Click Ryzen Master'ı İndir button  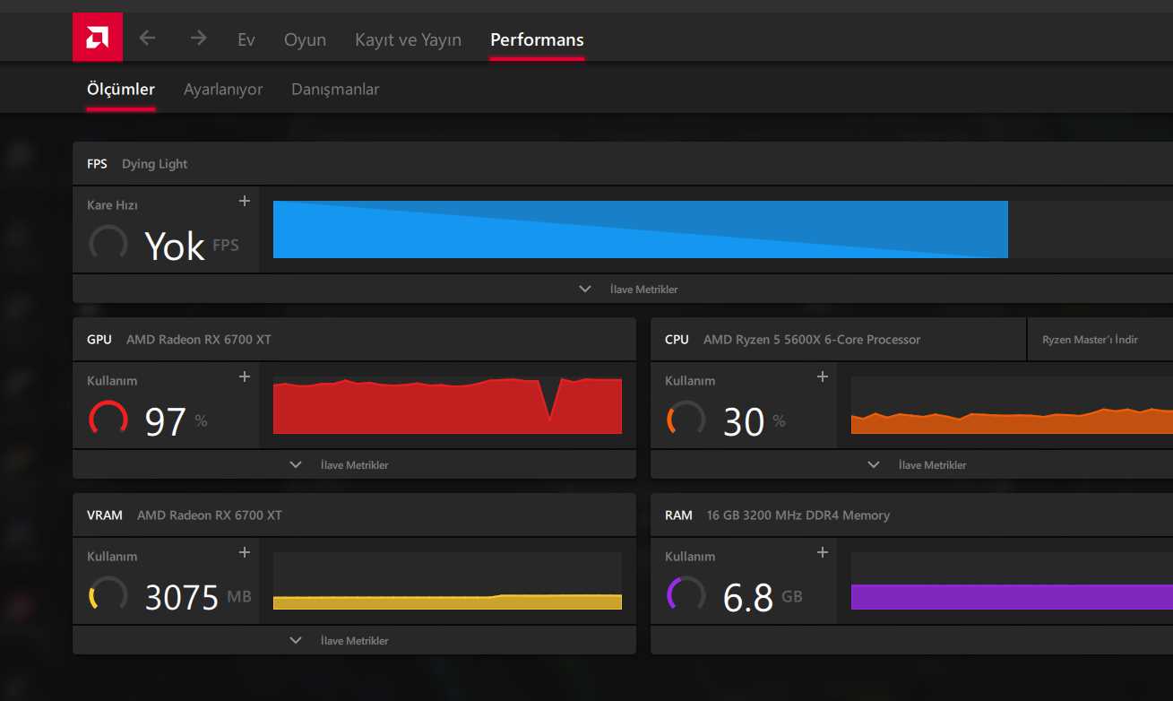(1090, 340)
